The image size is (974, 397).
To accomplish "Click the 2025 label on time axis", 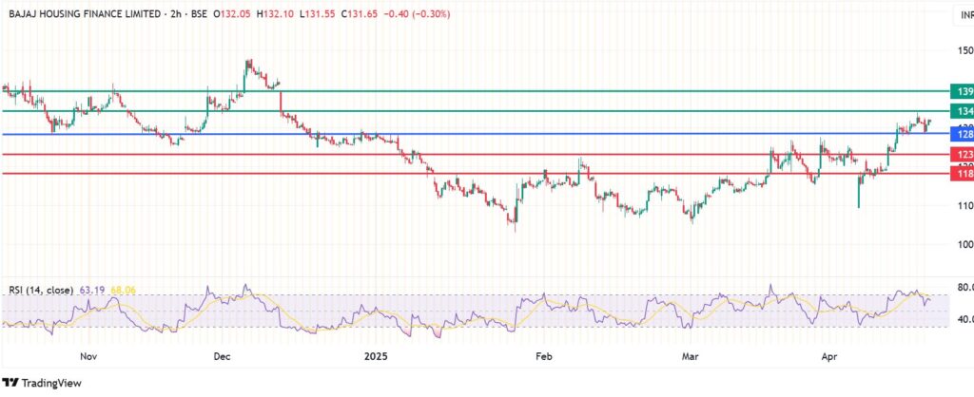I will point(378,357).
